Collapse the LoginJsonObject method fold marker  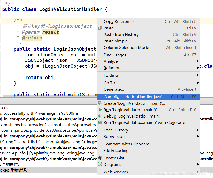coord(1,50)
